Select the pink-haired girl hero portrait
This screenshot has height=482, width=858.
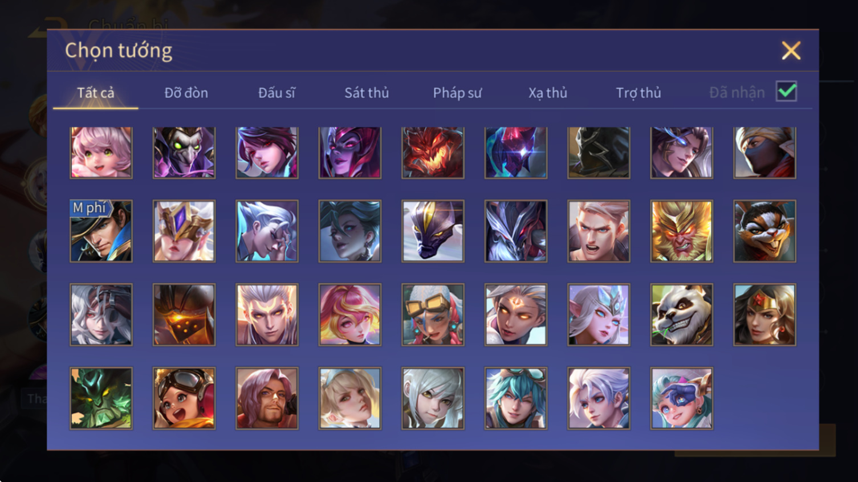[x=101, y=152]
